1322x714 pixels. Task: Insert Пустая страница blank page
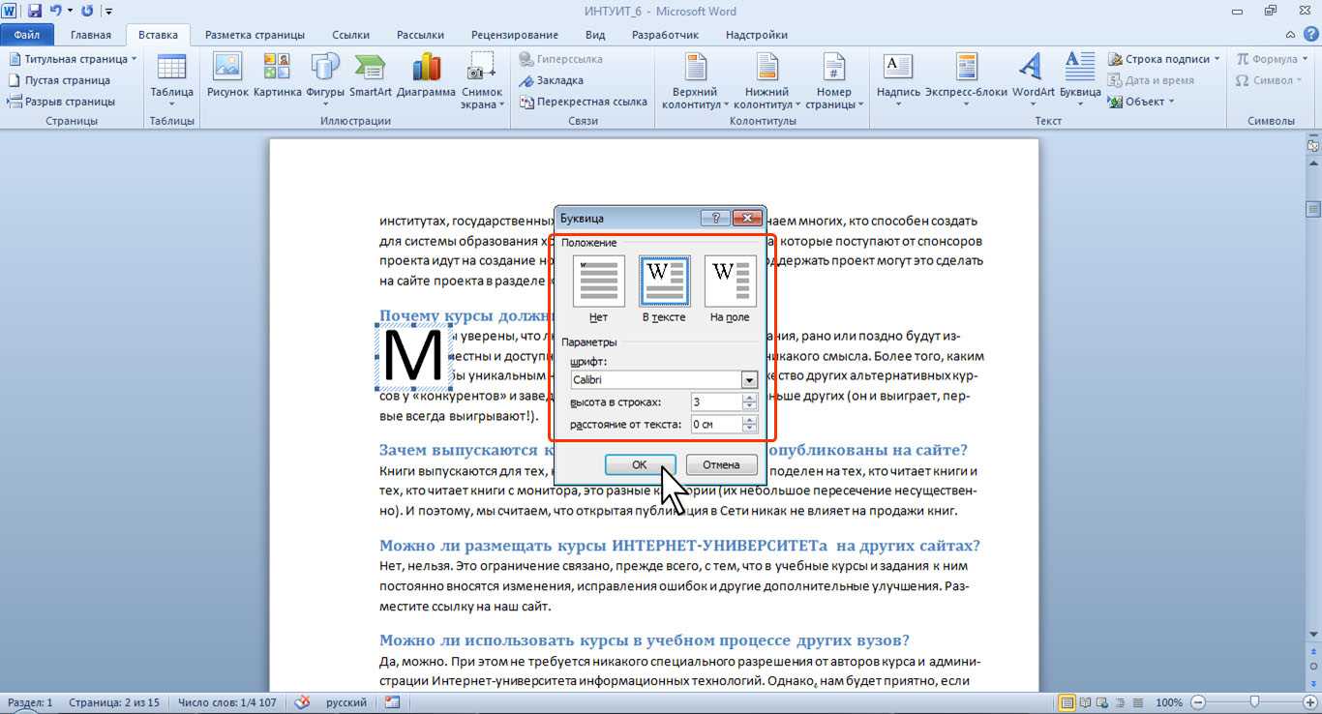[60, 80]
